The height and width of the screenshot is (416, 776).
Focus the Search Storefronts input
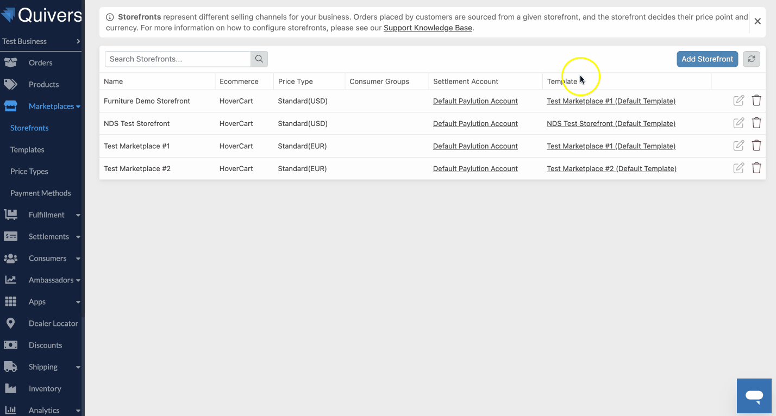pos(178,59)
